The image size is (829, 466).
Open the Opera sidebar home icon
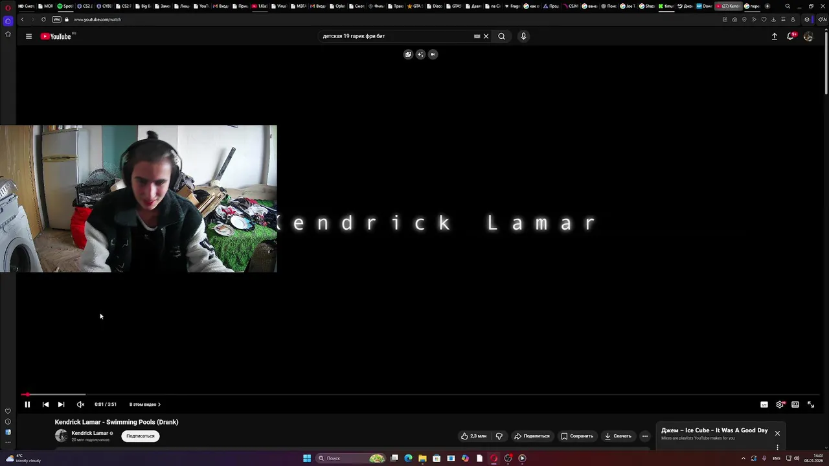(x=8, y=21)
